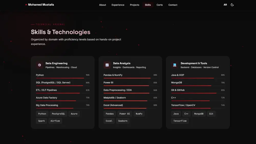Click the Big Data Processing label
Screen dimensions: 256x144
coord(47,105)
